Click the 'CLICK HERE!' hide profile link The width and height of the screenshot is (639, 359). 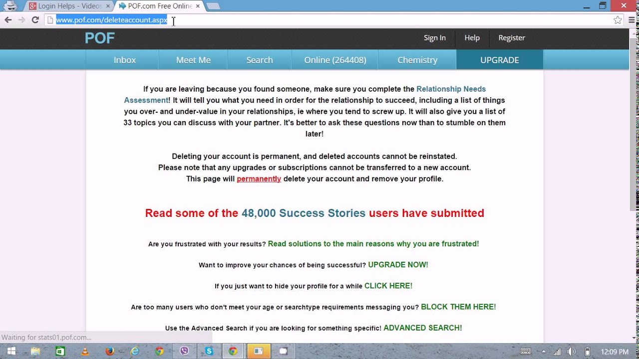point(388,286)
